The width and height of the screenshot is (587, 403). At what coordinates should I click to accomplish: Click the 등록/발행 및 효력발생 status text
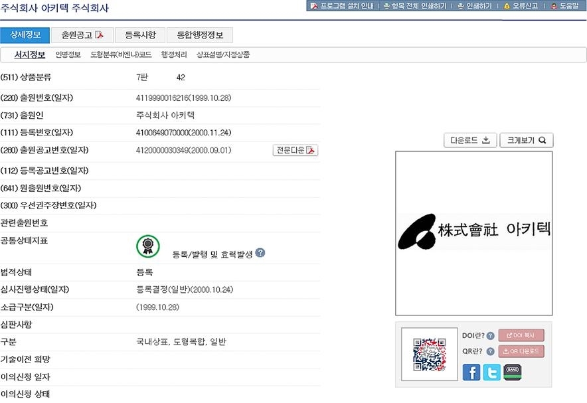click(212, 254)
